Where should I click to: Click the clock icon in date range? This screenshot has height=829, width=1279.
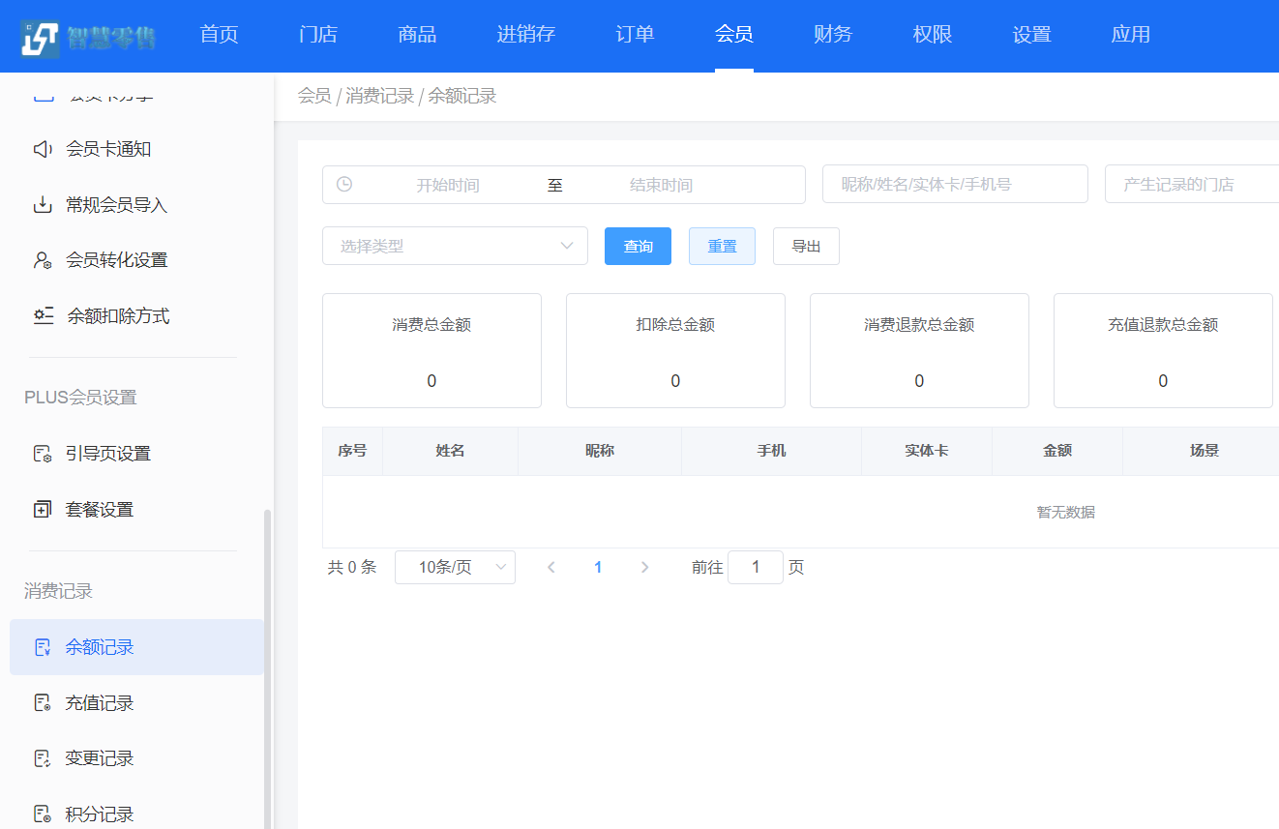(344, 185)
